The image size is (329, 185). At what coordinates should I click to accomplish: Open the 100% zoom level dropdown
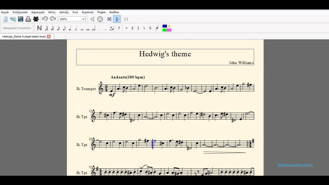(x=72, y=19)
